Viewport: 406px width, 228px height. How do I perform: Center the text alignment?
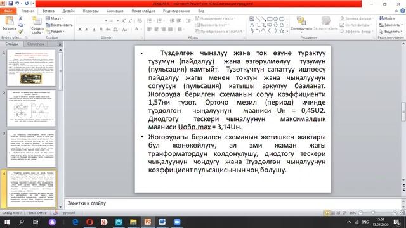click(x=157, y=30)
